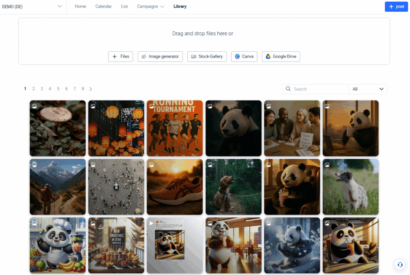The image size is (410, 275).
Task: Jump to page 8 of library
Action: [x=83, y=89]
